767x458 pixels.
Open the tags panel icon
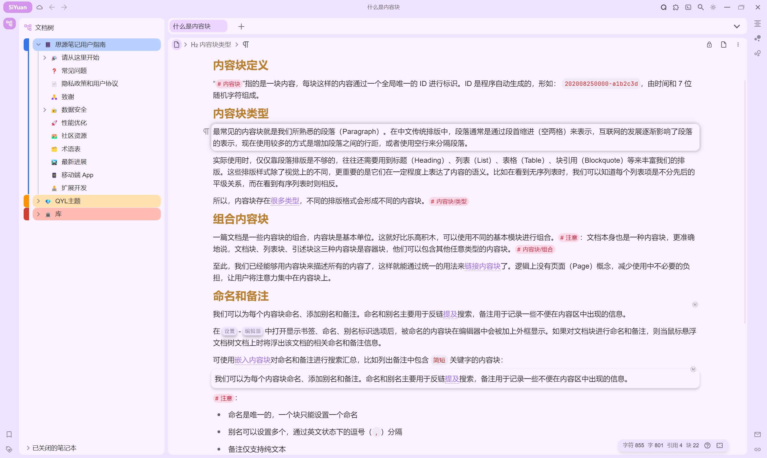(9, 449)
